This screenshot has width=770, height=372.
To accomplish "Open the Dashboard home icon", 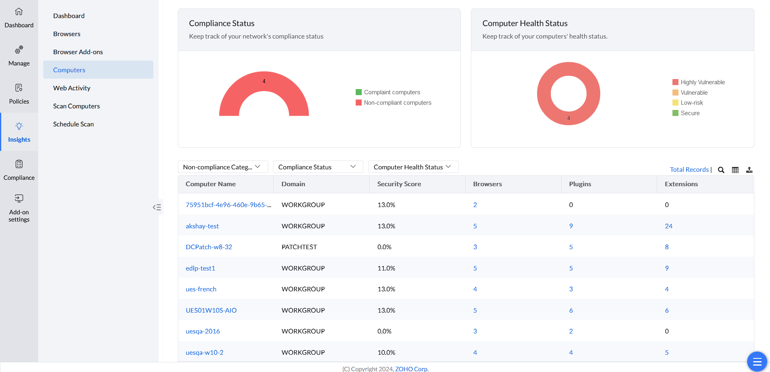I will coord(19,12).
